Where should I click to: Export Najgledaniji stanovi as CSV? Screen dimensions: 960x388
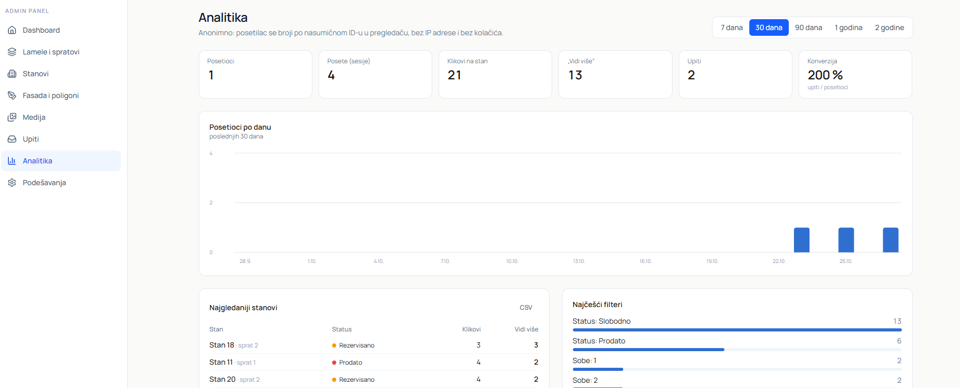tap(526, 308)
